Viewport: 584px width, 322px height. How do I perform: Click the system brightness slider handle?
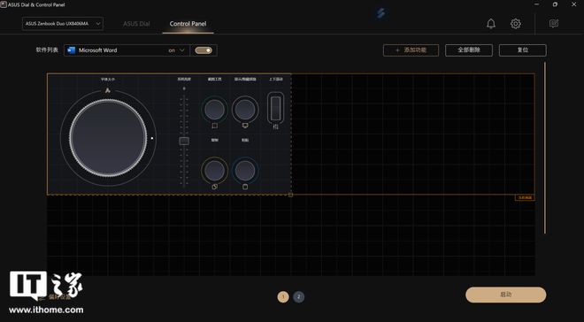184,141
